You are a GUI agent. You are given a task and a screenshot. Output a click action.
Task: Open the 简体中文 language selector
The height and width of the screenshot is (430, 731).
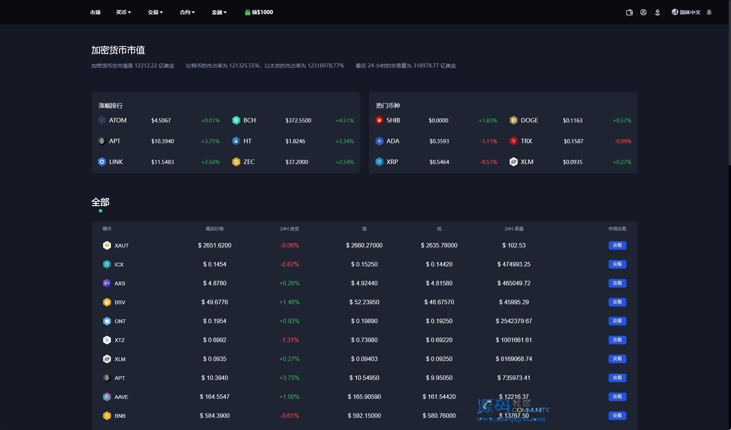[686, 12]
